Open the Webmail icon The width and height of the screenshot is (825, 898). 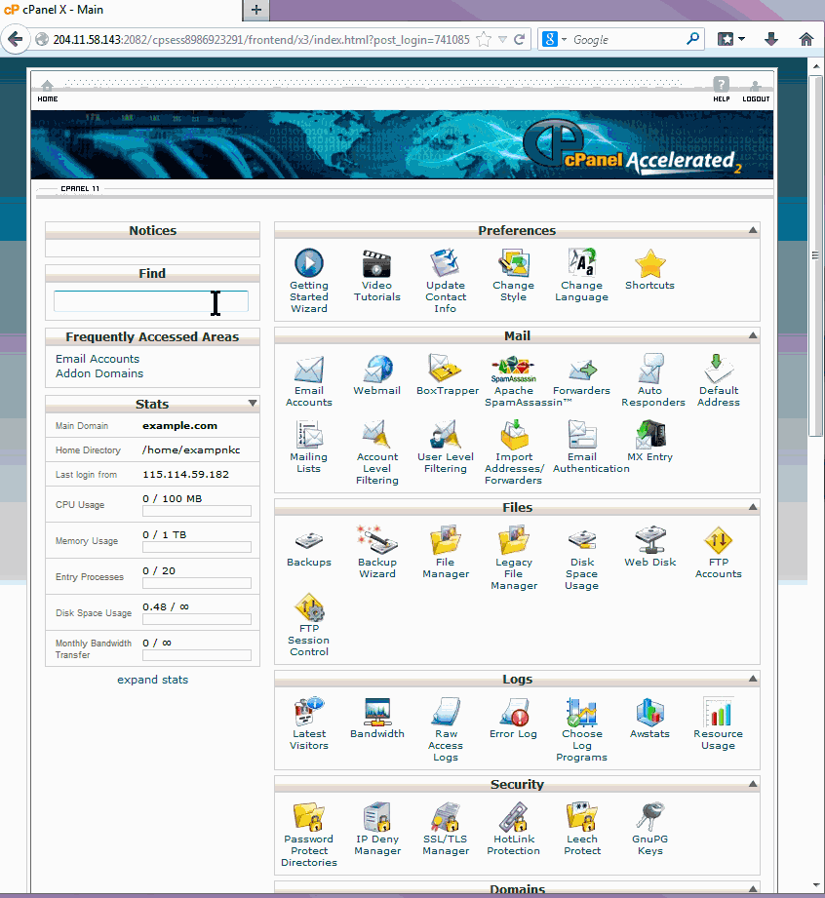376,371
